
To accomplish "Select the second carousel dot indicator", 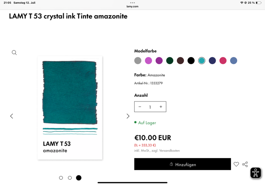I will [x=70, y=178].
